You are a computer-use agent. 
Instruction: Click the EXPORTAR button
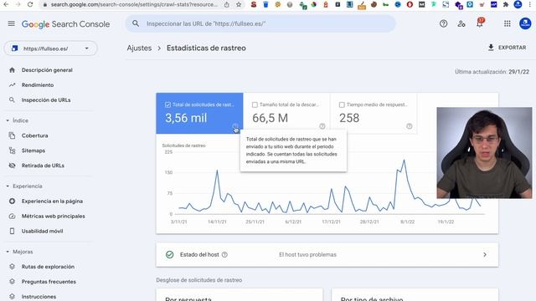point(507,48)
